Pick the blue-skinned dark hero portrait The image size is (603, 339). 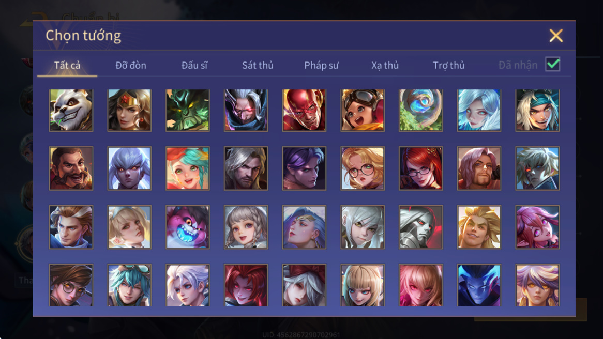[479, 285]
